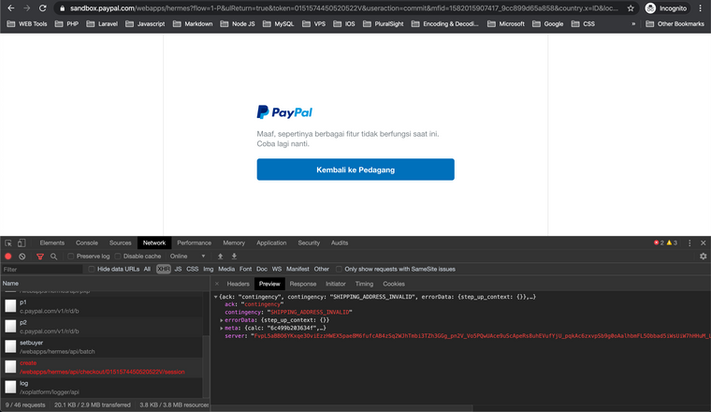Switch to Console panel tab

point(87,243)
